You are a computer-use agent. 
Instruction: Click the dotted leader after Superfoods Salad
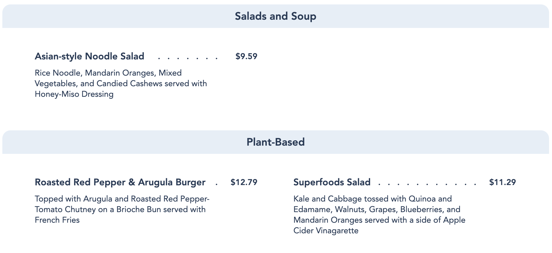point(427,184)
